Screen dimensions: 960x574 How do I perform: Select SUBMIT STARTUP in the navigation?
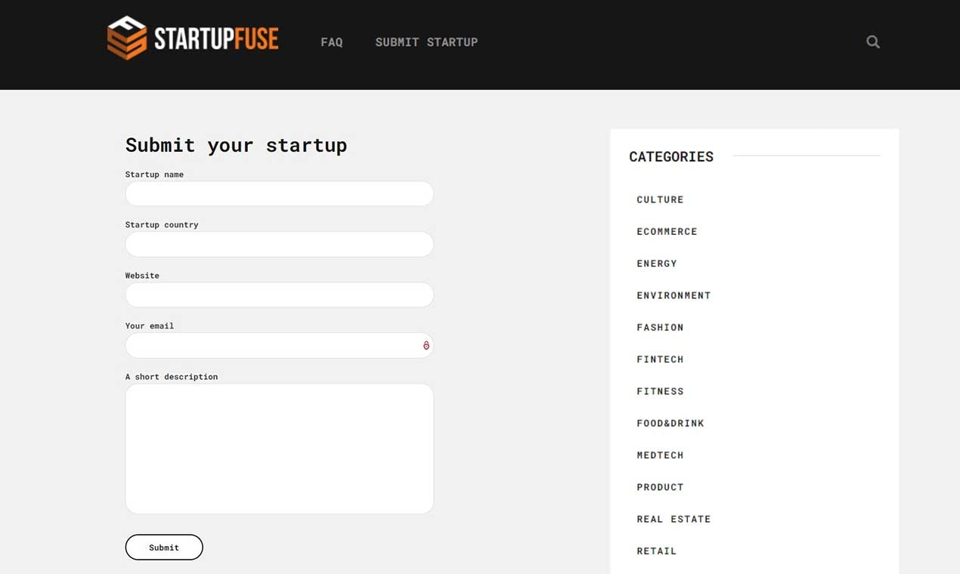pos(426,42)
